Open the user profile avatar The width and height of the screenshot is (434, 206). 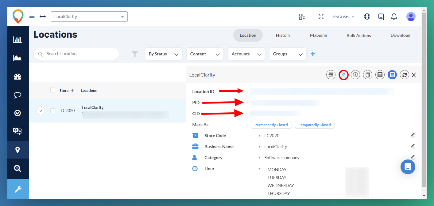[411, 17]
